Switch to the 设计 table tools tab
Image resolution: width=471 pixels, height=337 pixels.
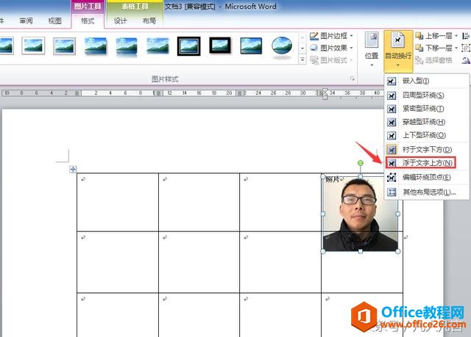120,21
